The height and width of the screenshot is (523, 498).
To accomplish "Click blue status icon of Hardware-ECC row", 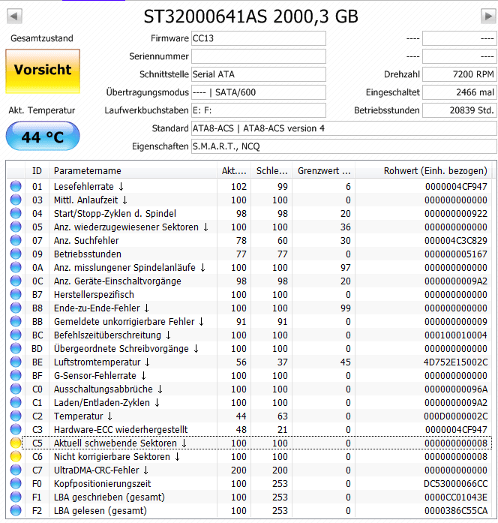I will (x=16, y=430).
